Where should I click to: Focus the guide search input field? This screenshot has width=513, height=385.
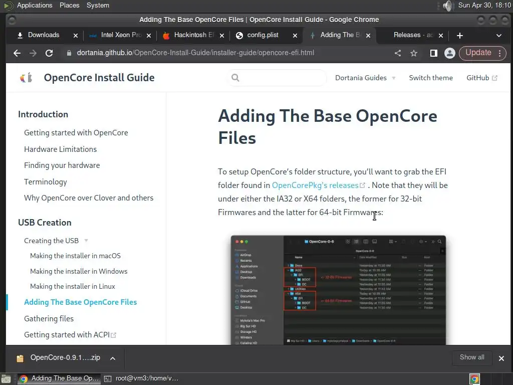pyautogui.click(x=278, y=78)
